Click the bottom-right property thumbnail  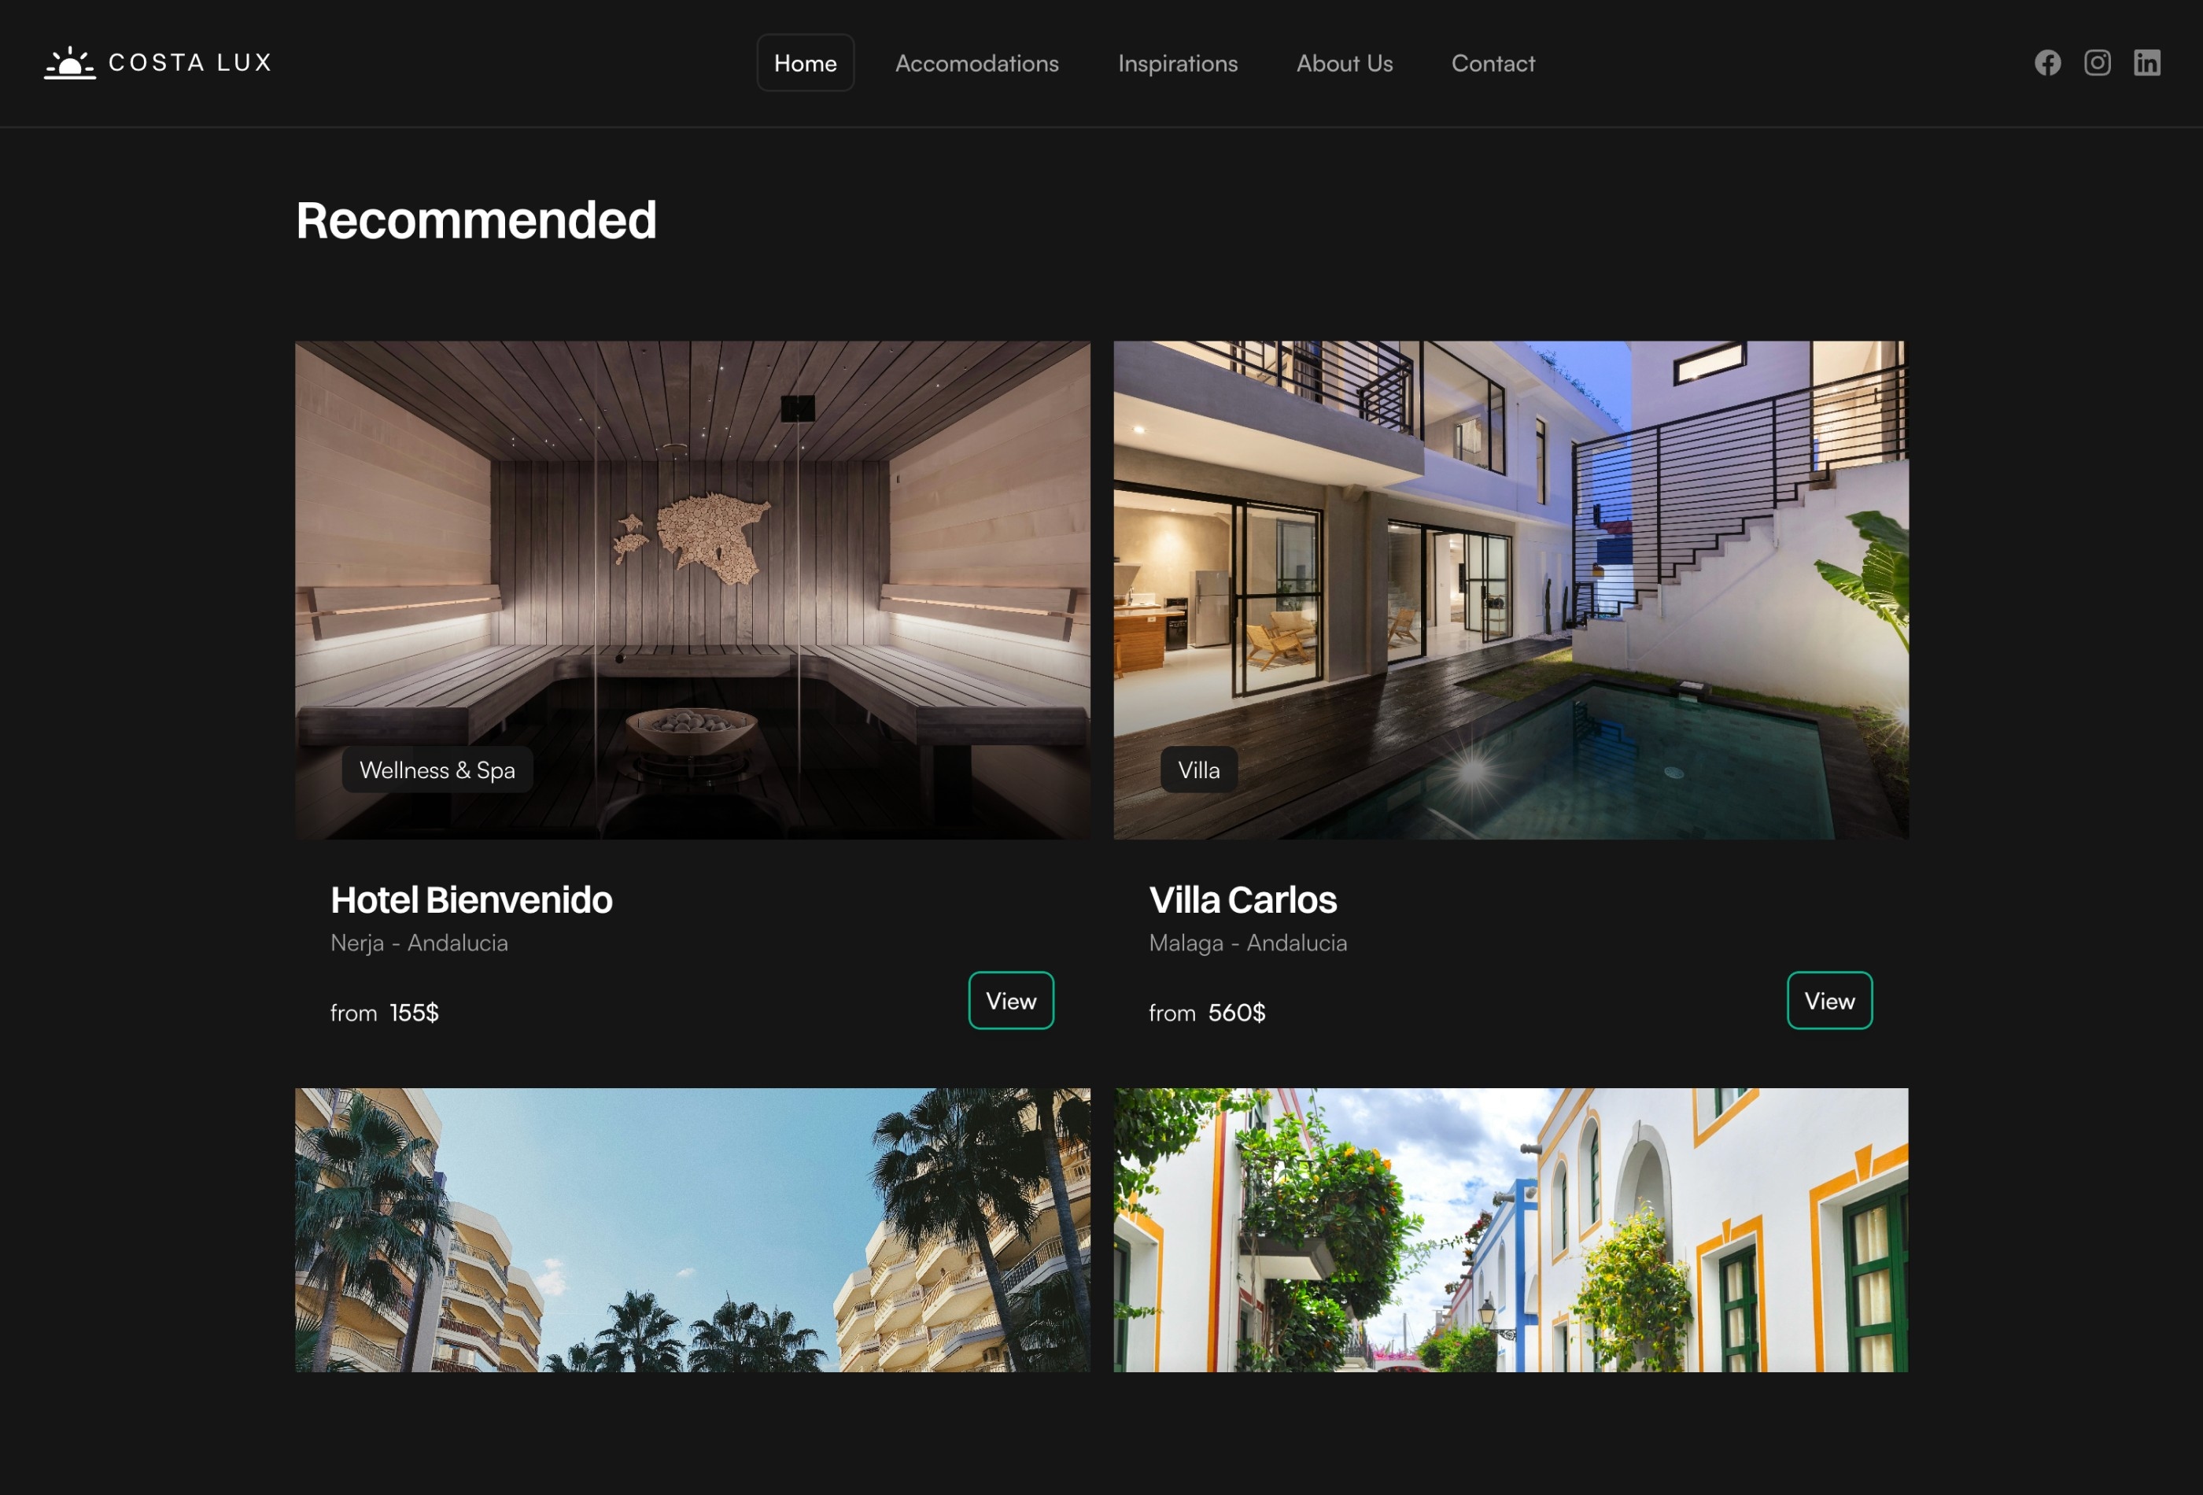(x=1511, y=1231)
